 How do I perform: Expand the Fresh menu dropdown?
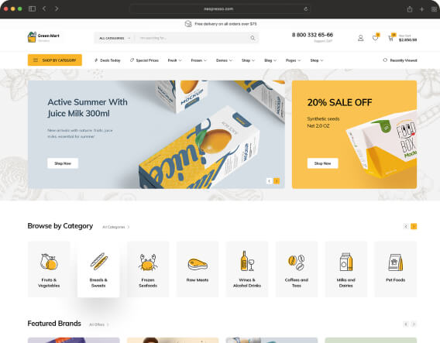[x=174, y=60]
